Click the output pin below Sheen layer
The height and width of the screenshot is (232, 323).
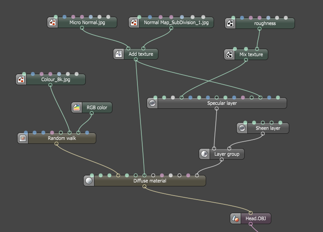pyautogui.click(x=263, y=134)
